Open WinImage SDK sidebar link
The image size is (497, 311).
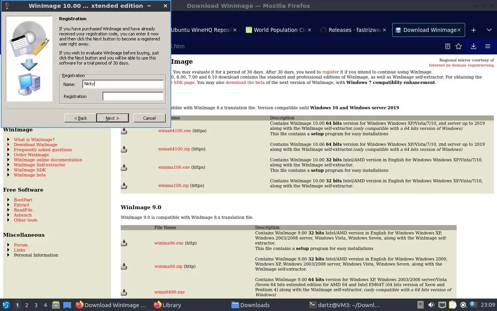pyautogui.click(x=30, y=170)
